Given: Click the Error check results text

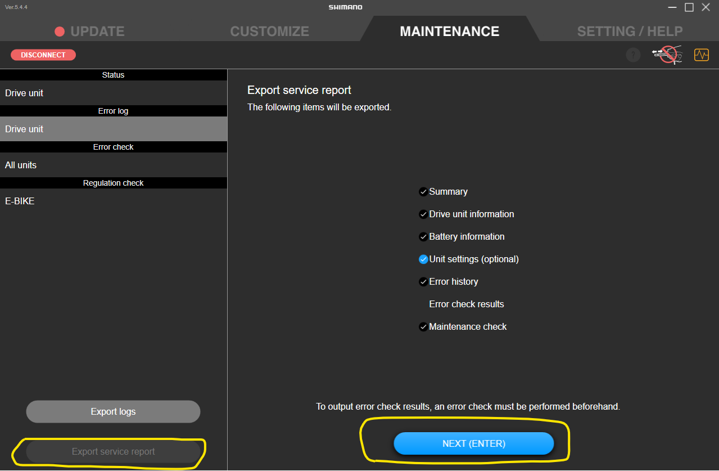Looking at the screenshot, I should (467, 304).
